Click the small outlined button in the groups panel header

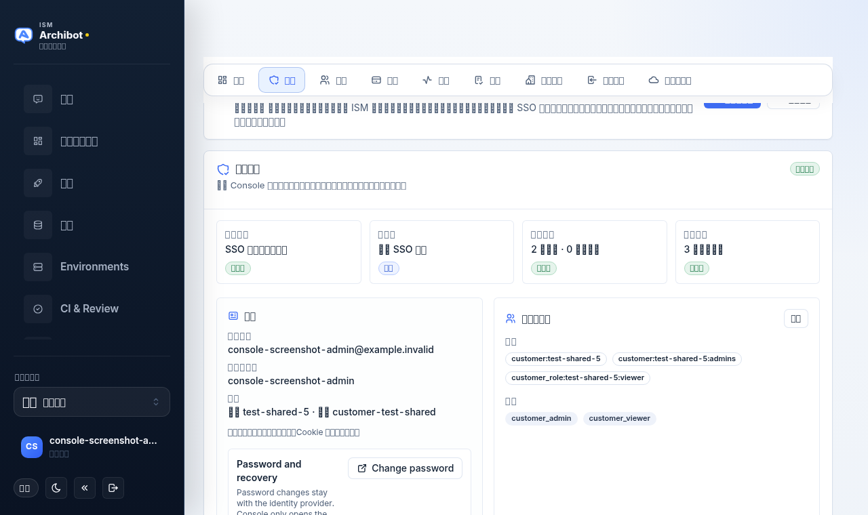pyautogui.click(x=796, y=318)
